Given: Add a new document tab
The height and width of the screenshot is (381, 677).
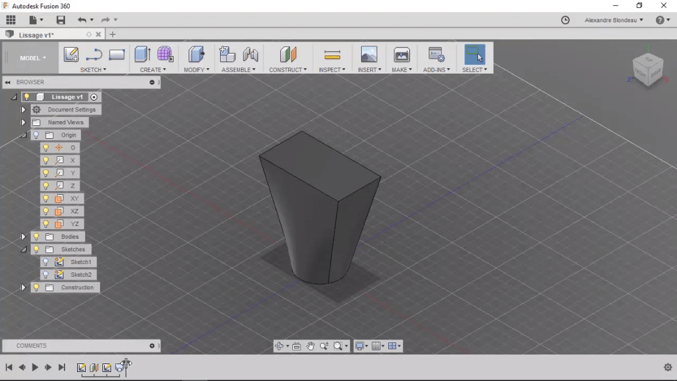Looking at the screenshot, I should coord(113,34).
